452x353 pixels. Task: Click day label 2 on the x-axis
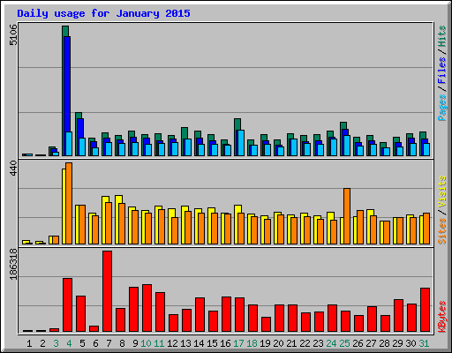coord(42,343)
